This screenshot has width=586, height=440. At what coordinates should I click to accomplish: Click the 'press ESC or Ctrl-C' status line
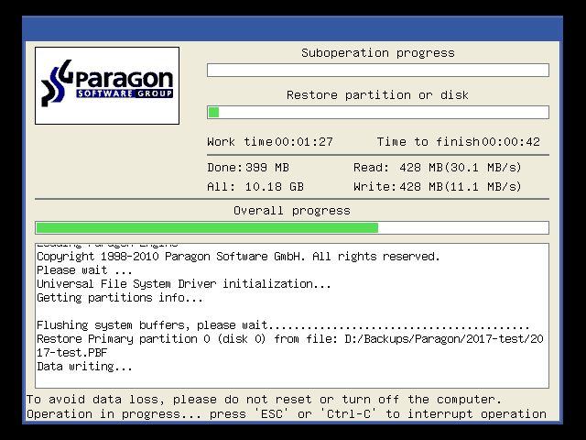[286, 414]
